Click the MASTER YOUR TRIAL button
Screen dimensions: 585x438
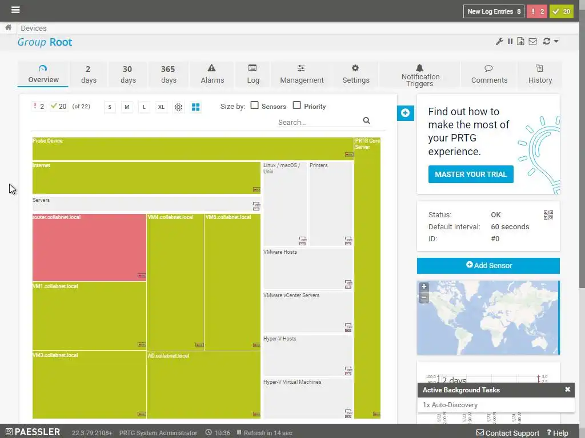click(471, 175)
